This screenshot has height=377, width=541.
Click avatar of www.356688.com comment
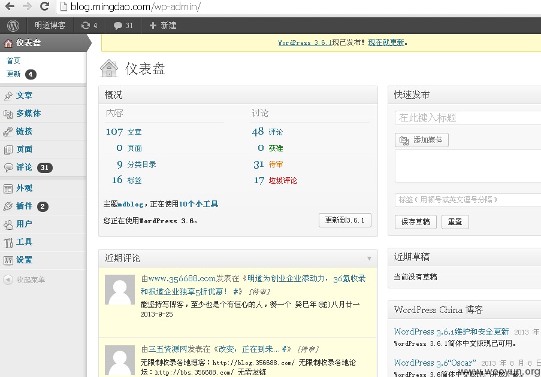click(x=120, y=290)
